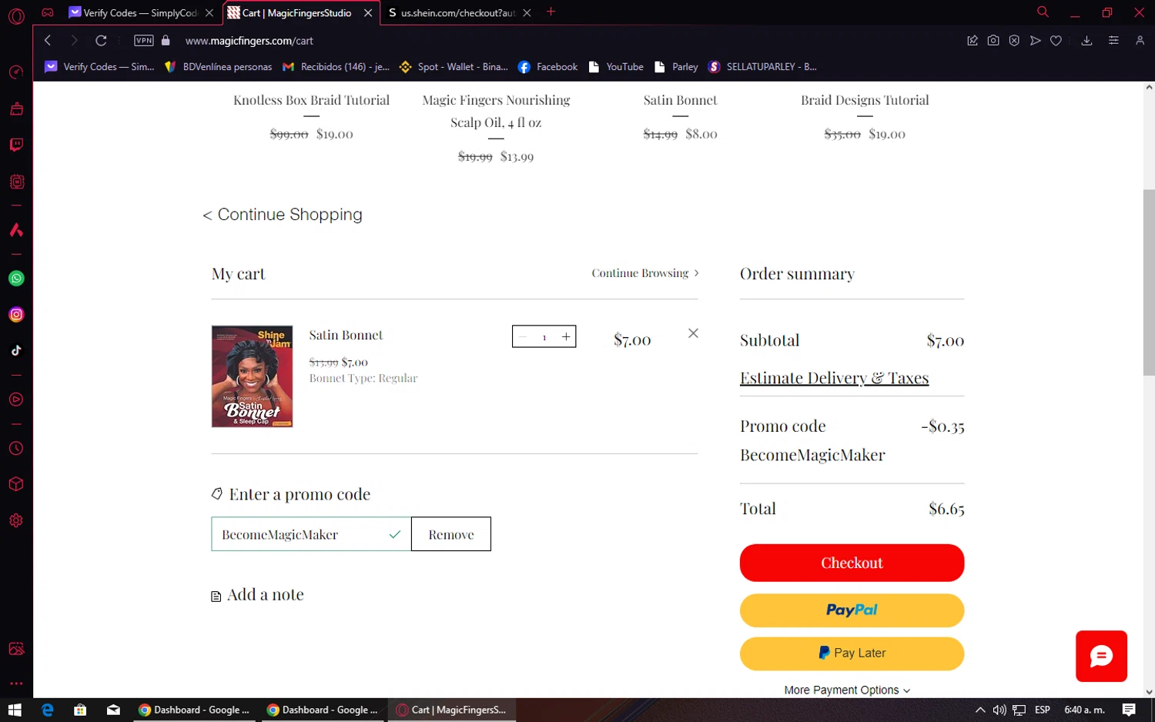Open the sidebar player icon
Viewport: 1155px width, 722px height.
point(16,399)
